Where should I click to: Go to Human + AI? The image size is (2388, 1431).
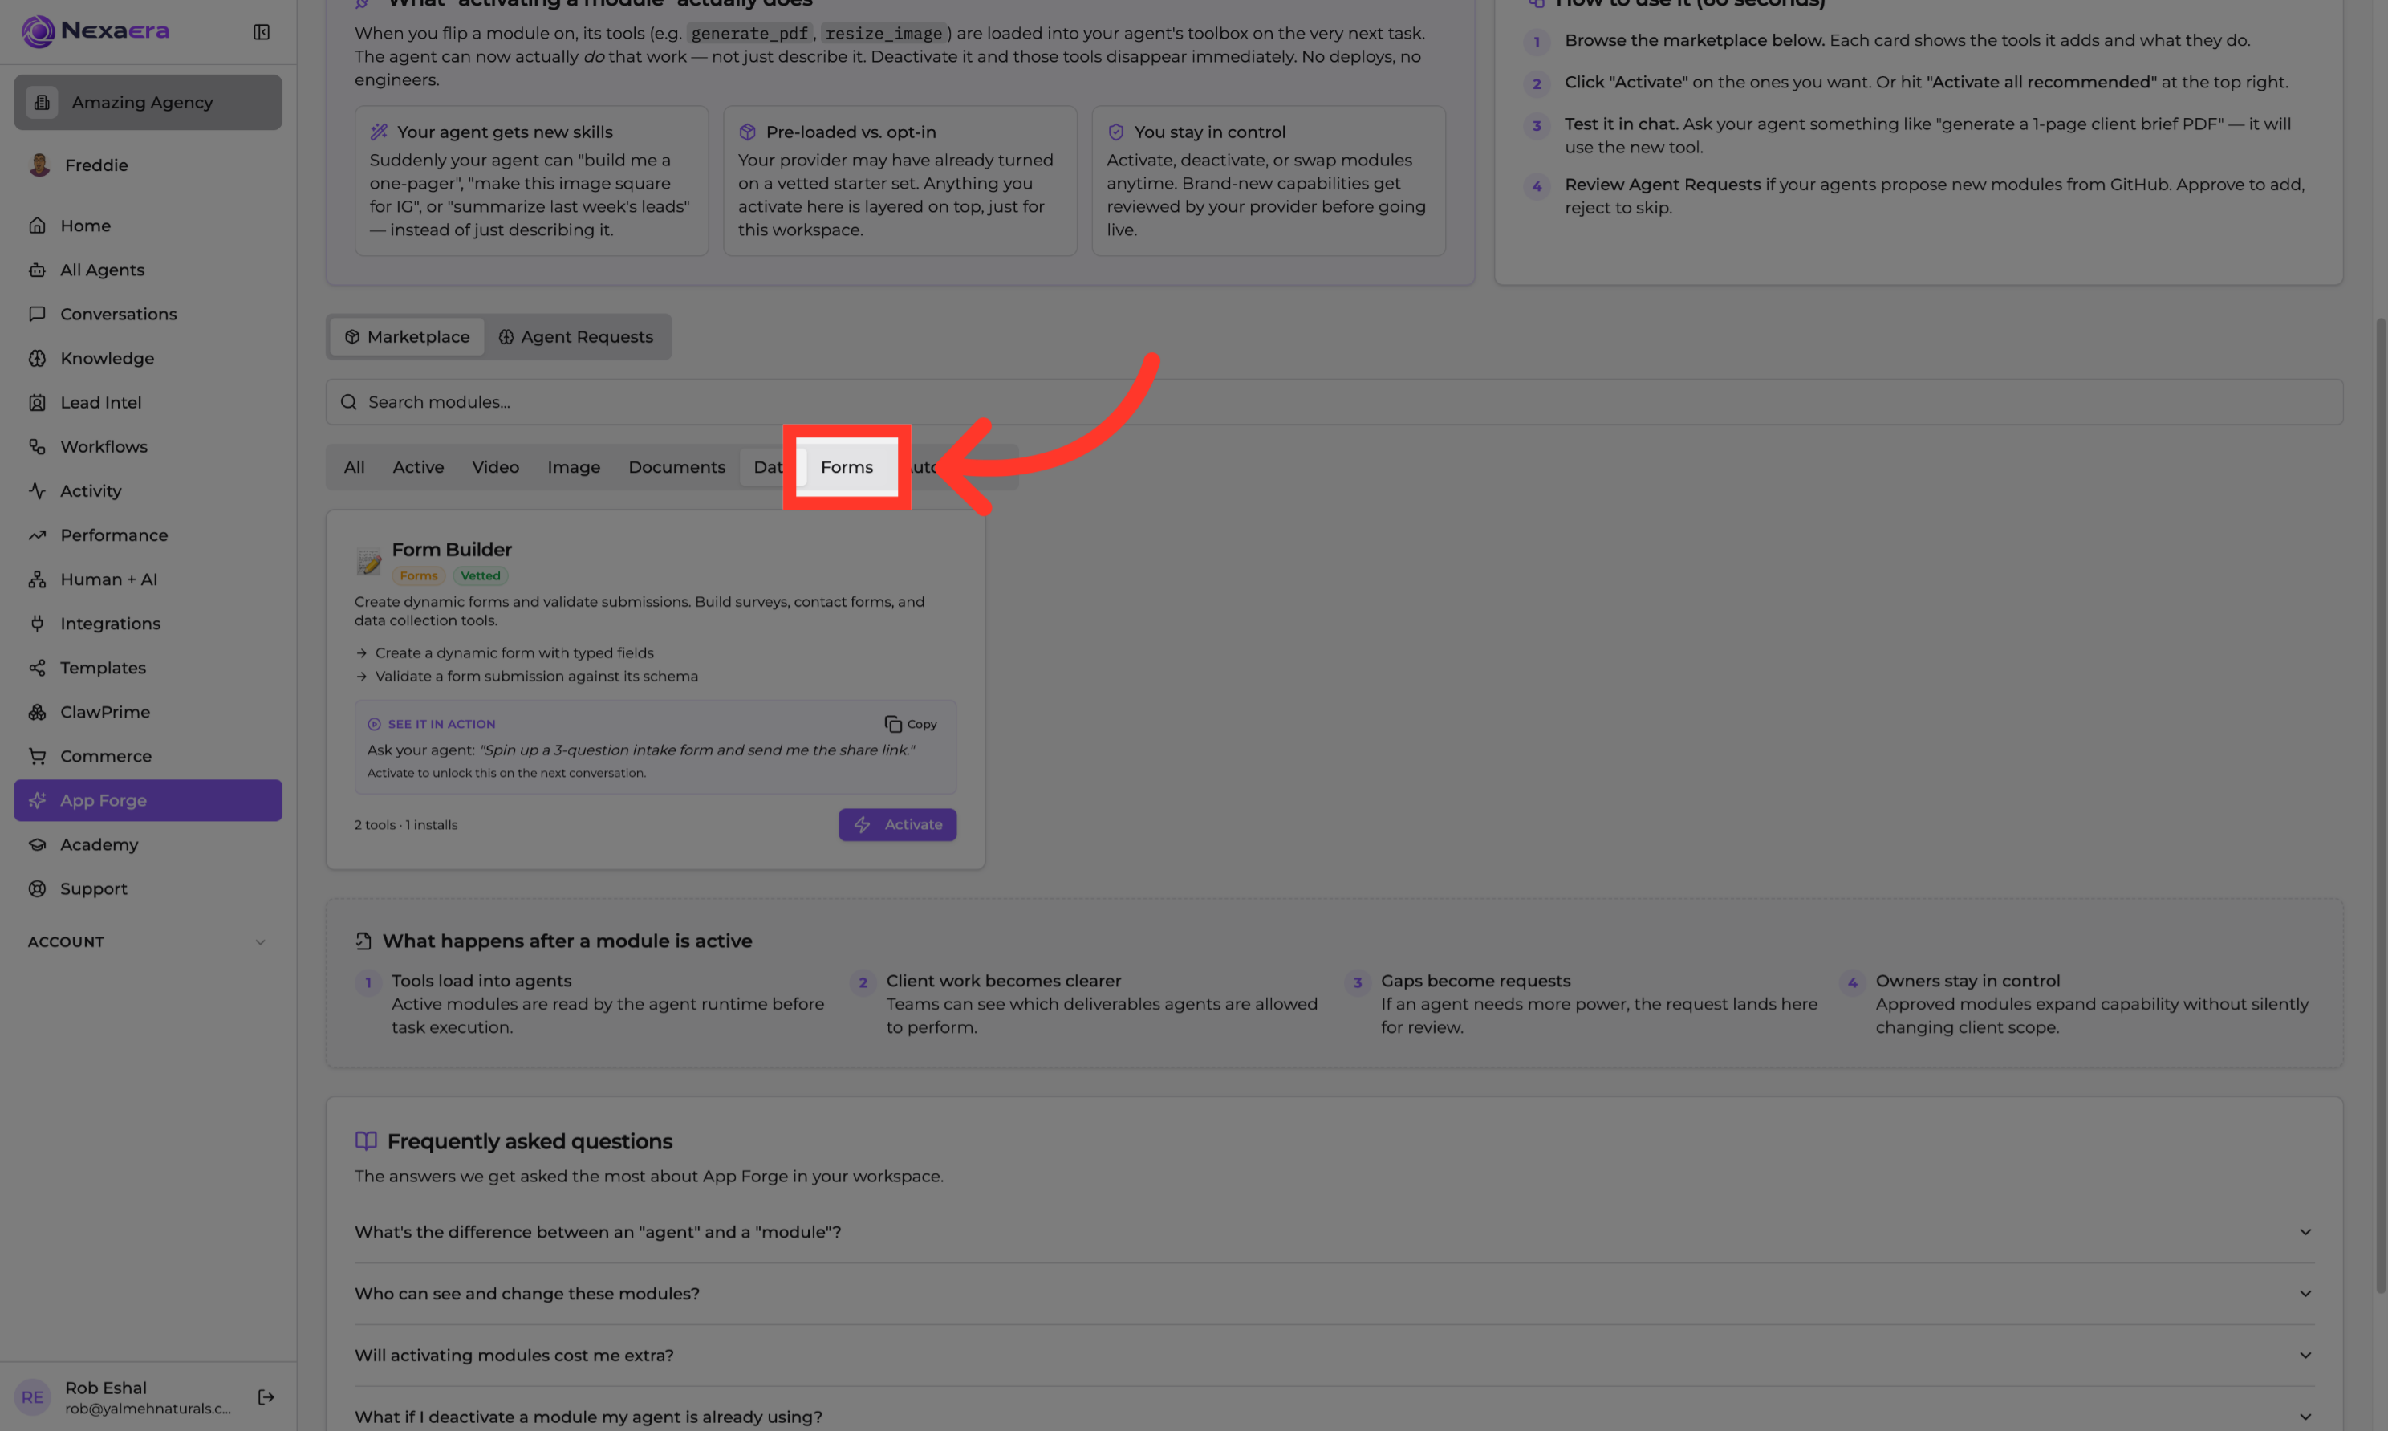point(148,579)
